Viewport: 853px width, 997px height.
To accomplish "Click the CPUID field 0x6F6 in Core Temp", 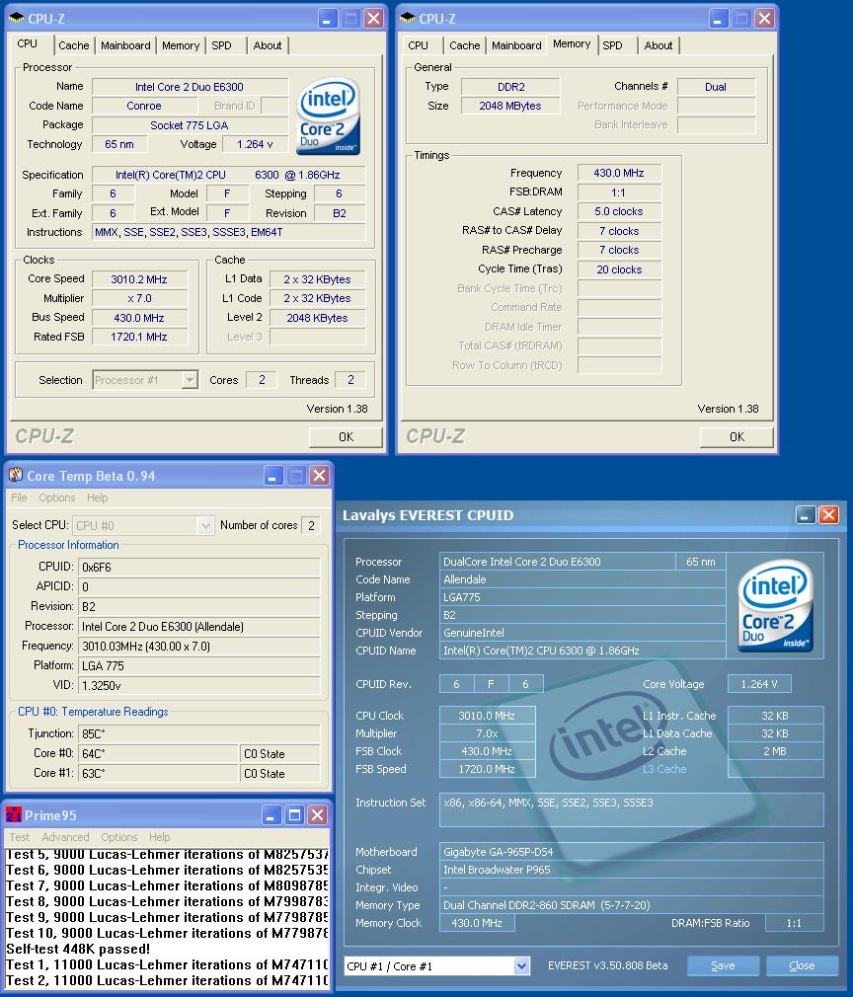I will pyautogui.click(x=198, y=568).
